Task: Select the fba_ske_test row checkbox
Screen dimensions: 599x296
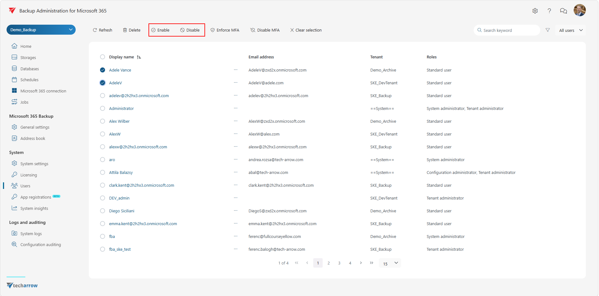Action: pyautogui.click(x=103, y=249)
